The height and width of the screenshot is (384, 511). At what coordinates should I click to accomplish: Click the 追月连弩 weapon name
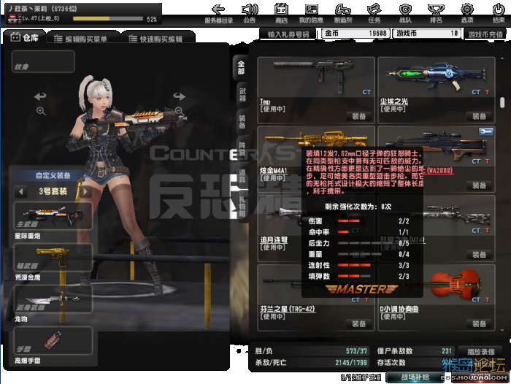click(274, 239)
